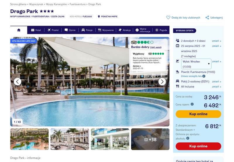This screenshot has width=234, height=162.
Task: Show previous gallery photo arrow
Action: (x=18, y=82)
